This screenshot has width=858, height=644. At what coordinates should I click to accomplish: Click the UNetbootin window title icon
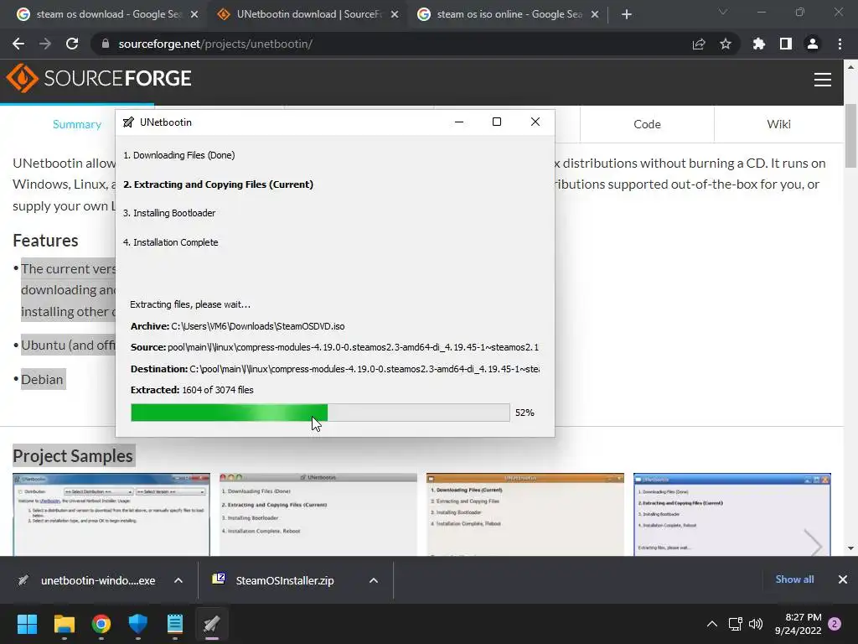pyautogui.click(x=128, y=122)
